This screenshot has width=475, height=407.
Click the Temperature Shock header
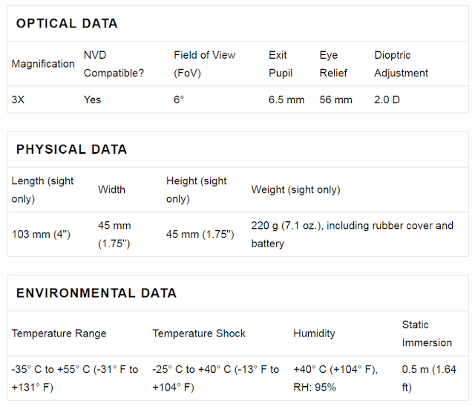[x=199, y=333]
